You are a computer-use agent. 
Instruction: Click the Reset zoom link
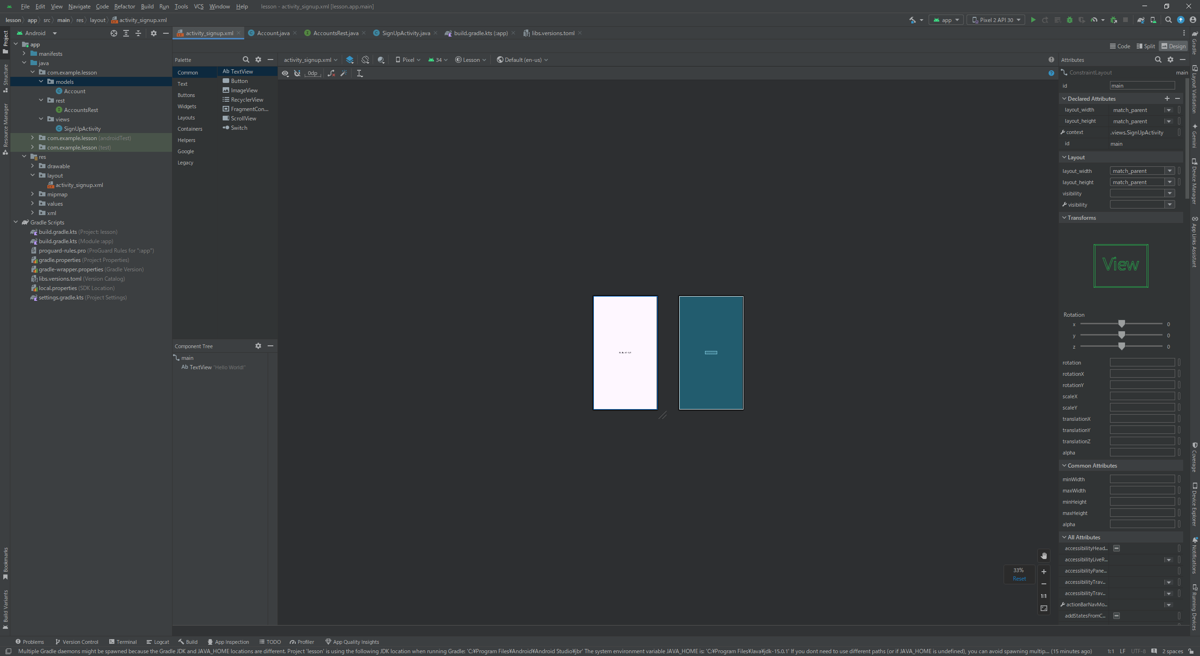tap(1019, 579)
